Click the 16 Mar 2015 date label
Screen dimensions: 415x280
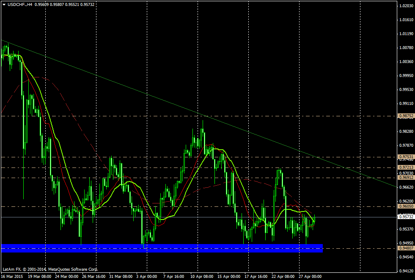pyautogui.click(x=13, y=276)
